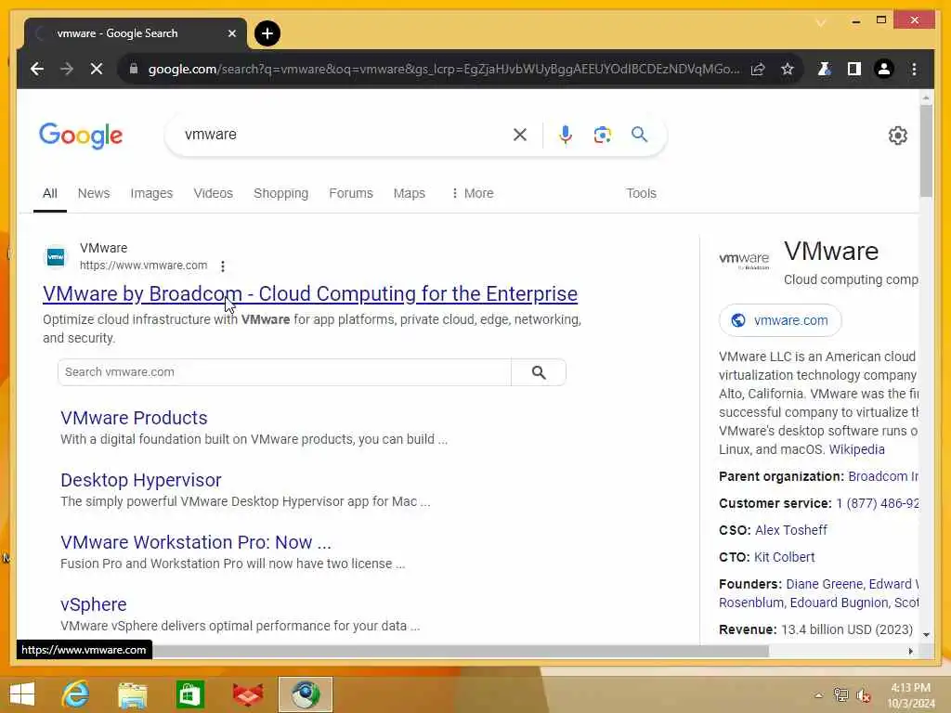The width and height of the screenshot is (951, 713).
Task: Click scroll down arrow on scrollbar
Action: tap(926, 635)
